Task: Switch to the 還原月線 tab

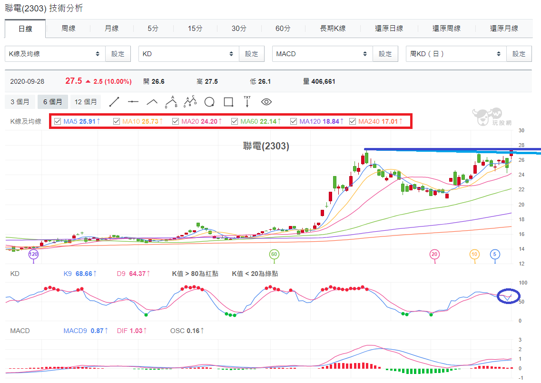Action: click(504, 28)
